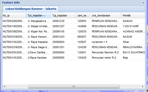Click HILTEM/1/IX/200... in Bejo row
This screenshot has width=148, height=92.
14,58
